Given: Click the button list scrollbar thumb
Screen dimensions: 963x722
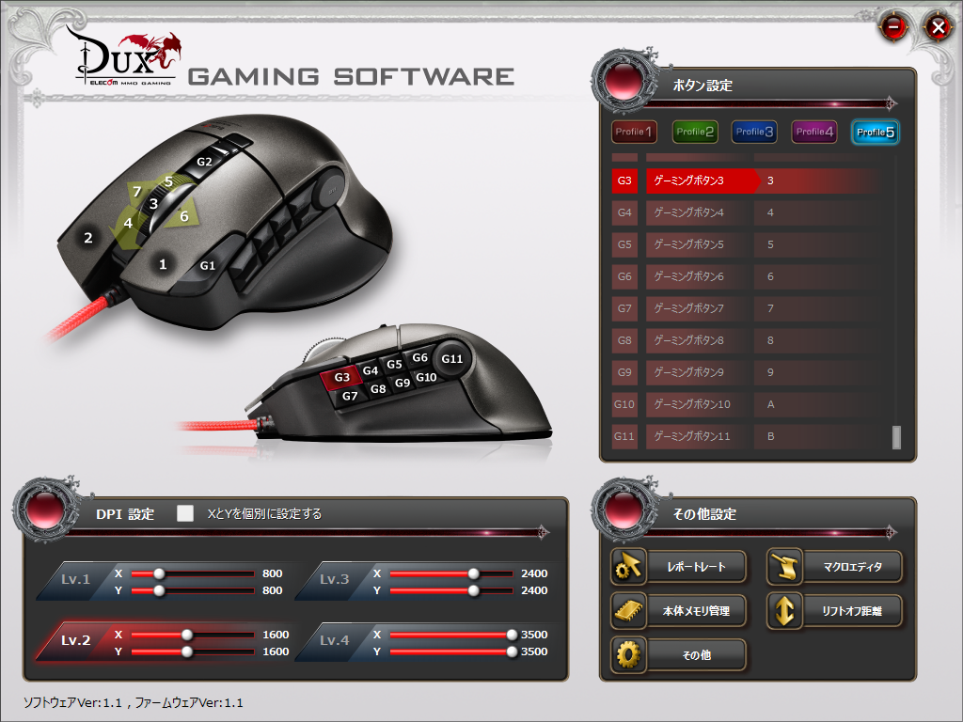Looking at the screenshot, I should point(896,437).
